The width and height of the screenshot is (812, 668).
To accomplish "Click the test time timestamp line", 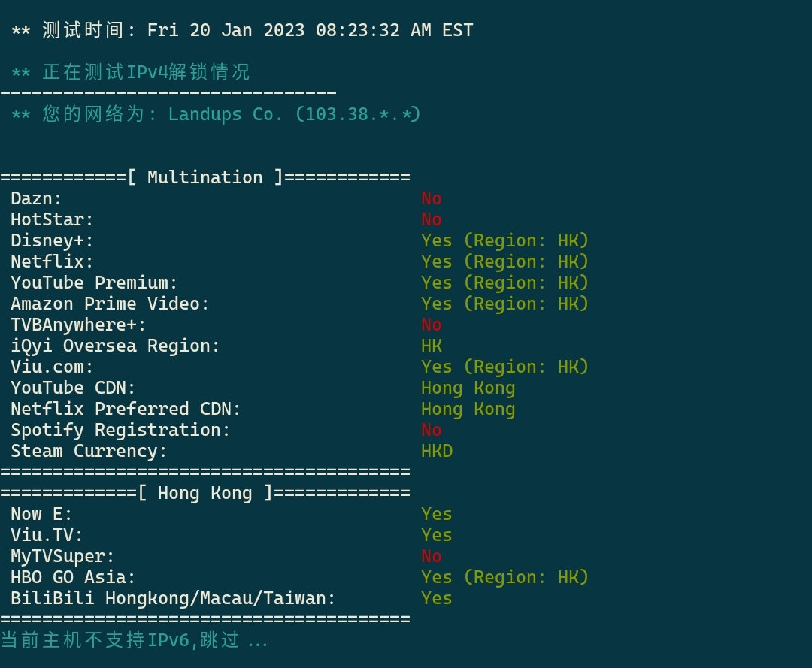I will 242,30.
